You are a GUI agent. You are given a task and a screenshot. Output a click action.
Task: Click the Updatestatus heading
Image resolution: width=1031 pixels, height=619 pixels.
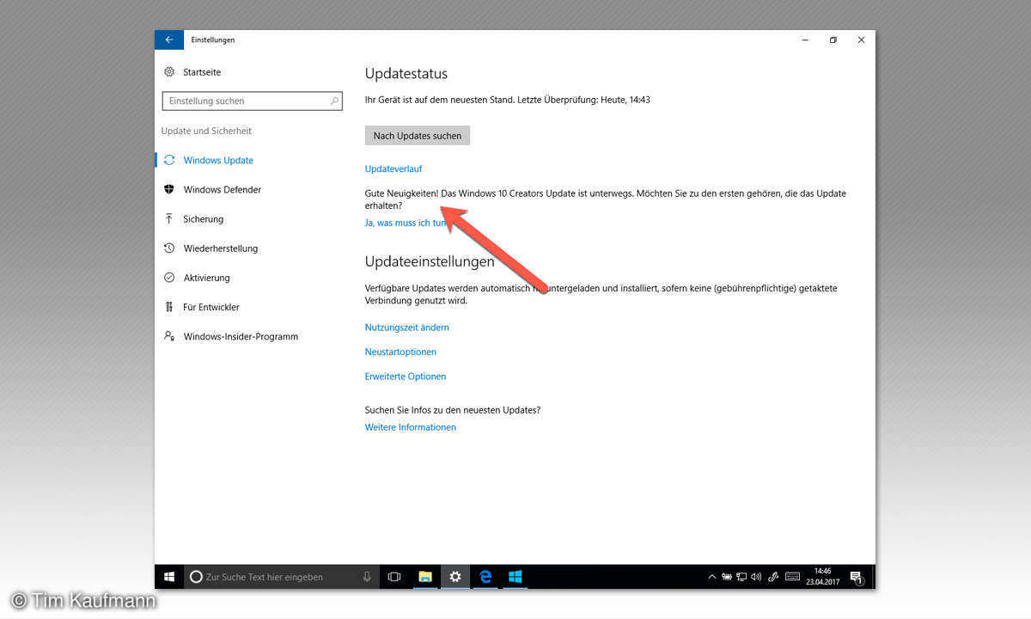(406, 74)
